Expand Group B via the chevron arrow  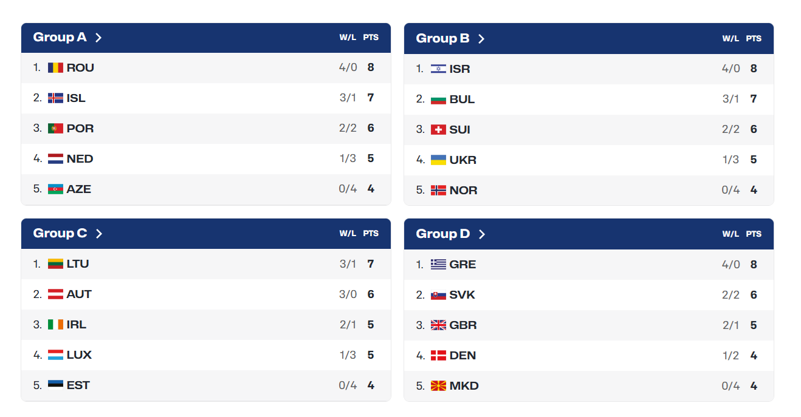pos(481,39)
